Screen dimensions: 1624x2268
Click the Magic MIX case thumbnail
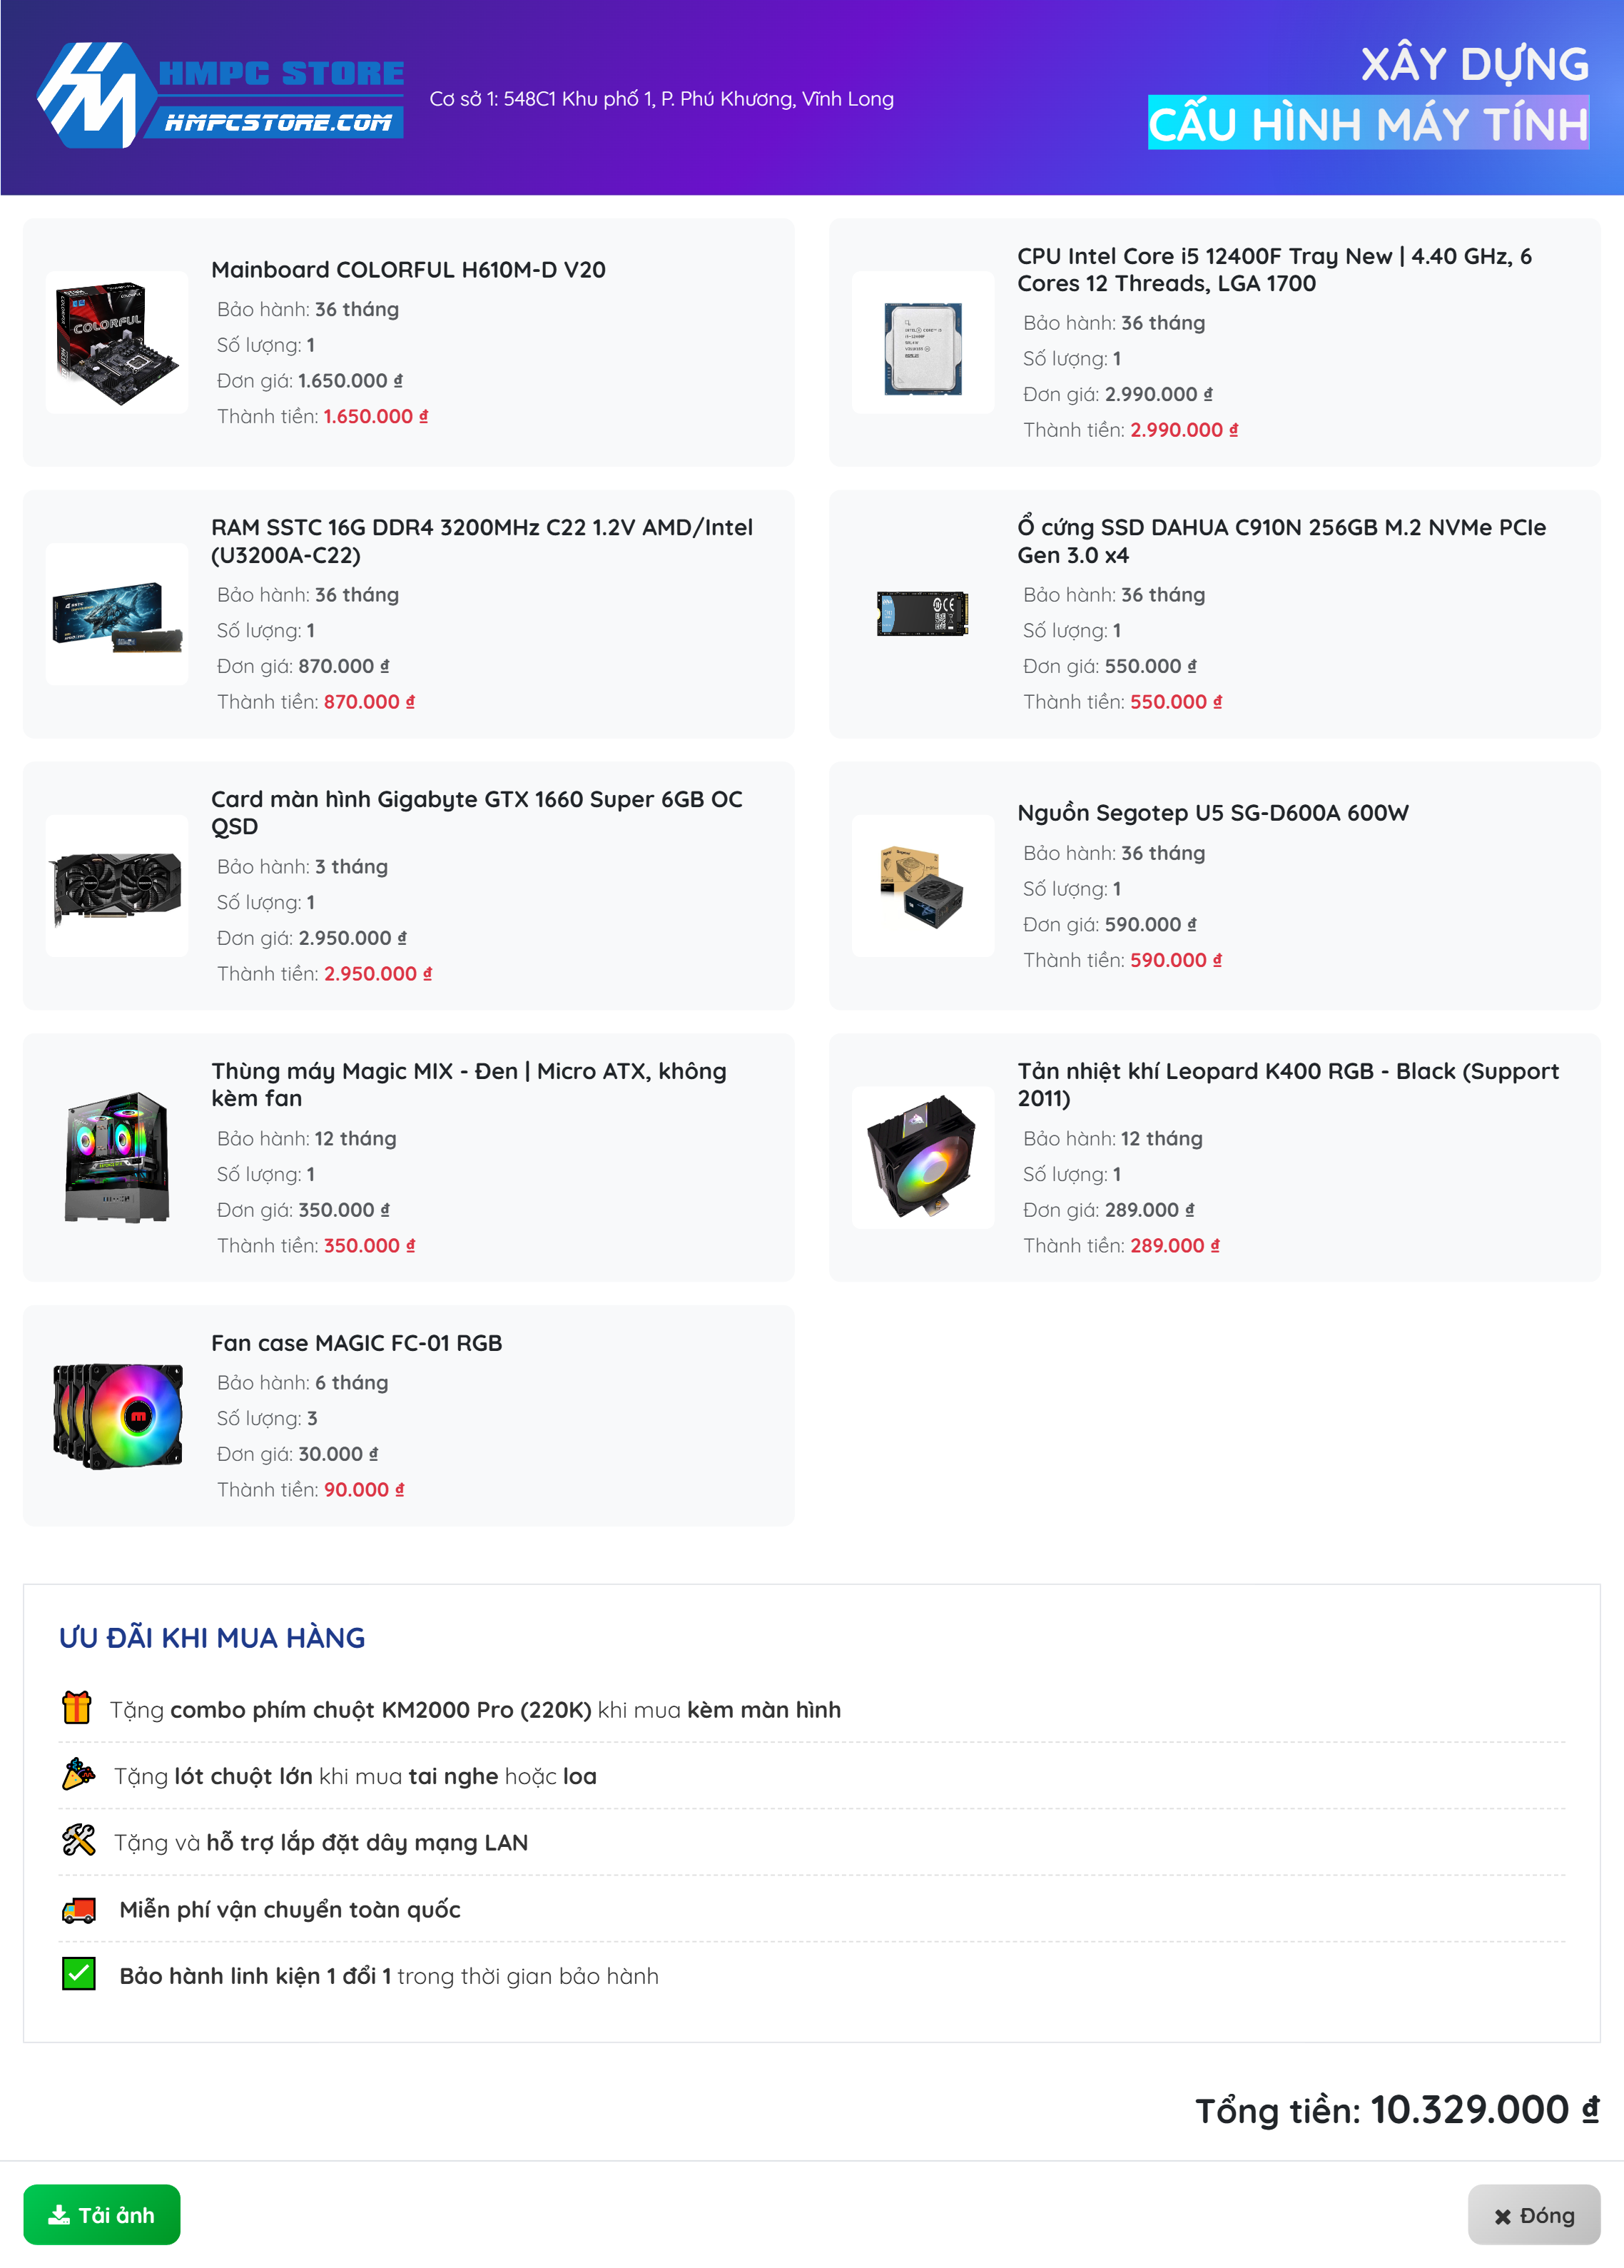(117, 1158)
